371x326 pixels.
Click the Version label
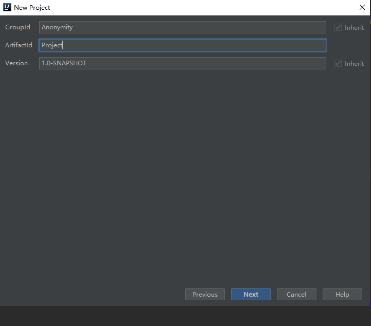pos(16,63)
